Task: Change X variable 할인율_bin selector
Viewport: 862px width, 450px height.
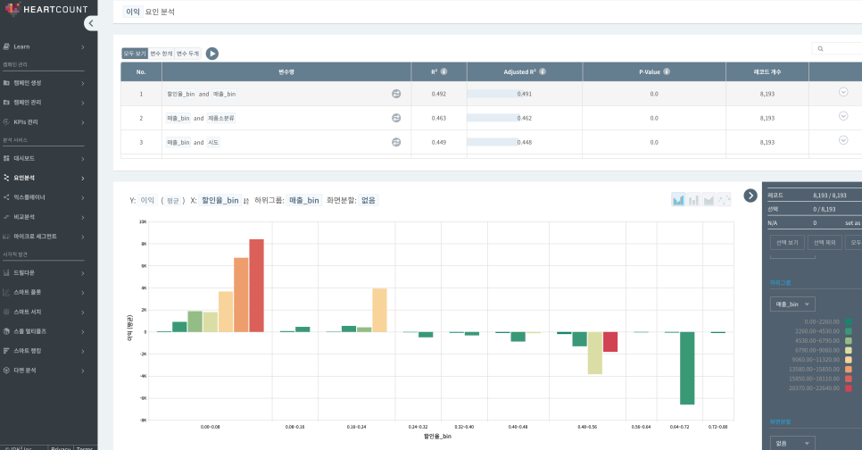Action: pyautogui.click(x=220, y=200)
